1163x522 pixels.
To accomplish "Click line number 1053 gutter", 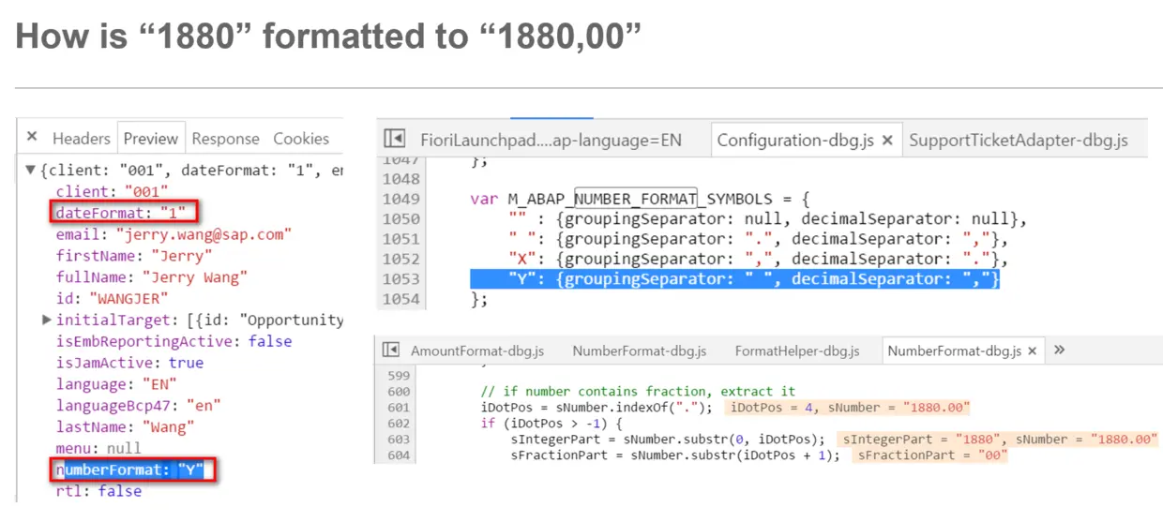I will [400, 279].
